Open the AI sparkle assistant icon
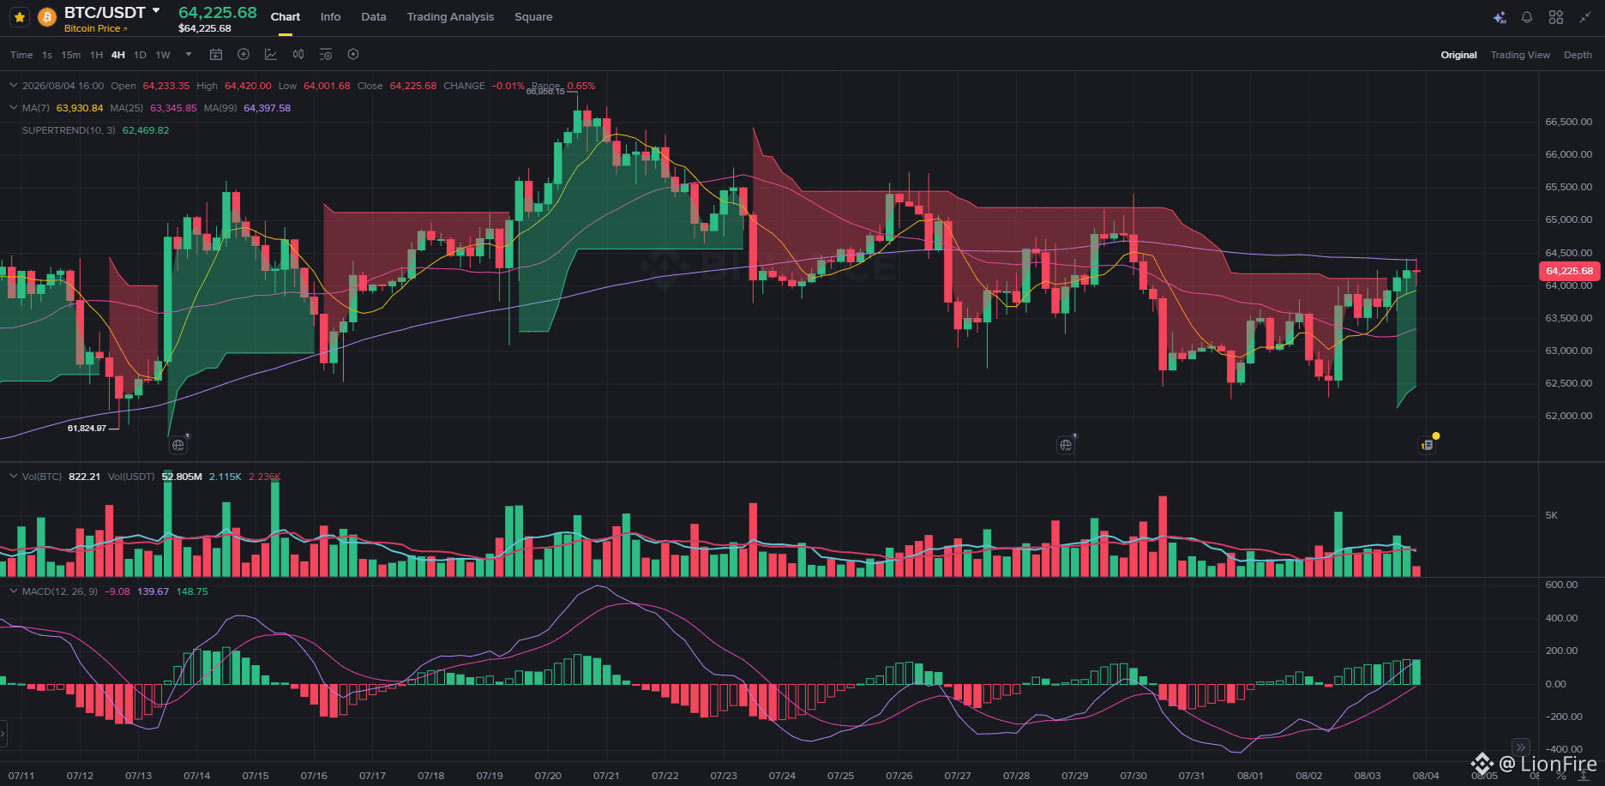Viewport: 1605px width, 786px height. pos(1500,17)
